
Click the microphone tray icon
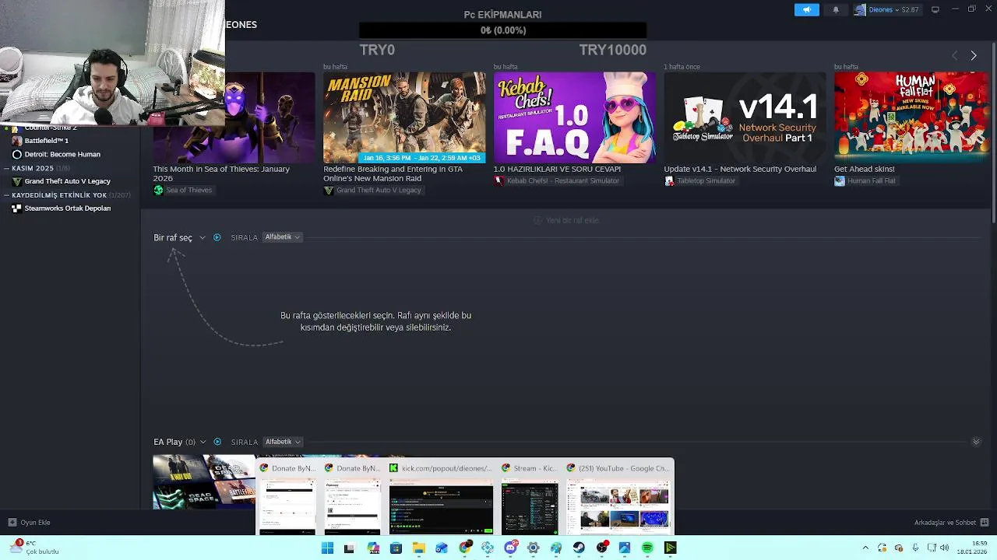[x=915, y=548]
